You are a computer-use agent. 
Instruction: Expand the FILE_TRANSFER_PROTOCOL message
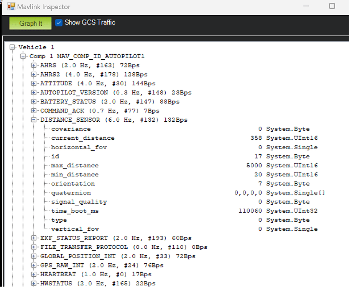point(34,247)
